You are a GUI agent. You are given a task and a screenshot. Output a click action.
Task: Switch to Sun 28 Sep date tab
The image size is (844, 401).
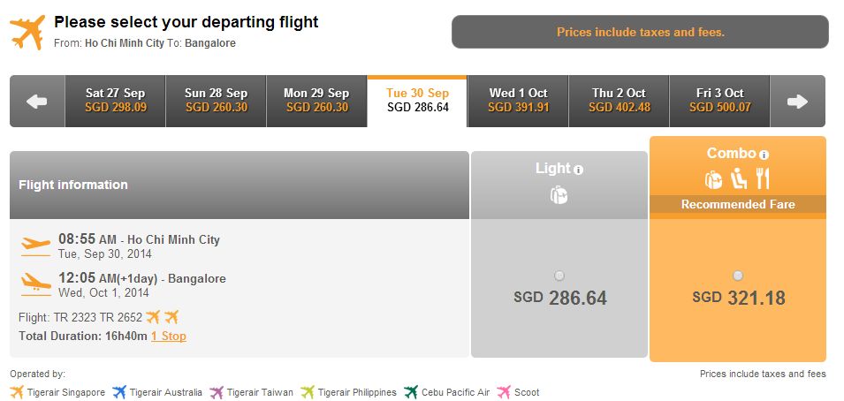pyautogui.click(x=216, y=102)
